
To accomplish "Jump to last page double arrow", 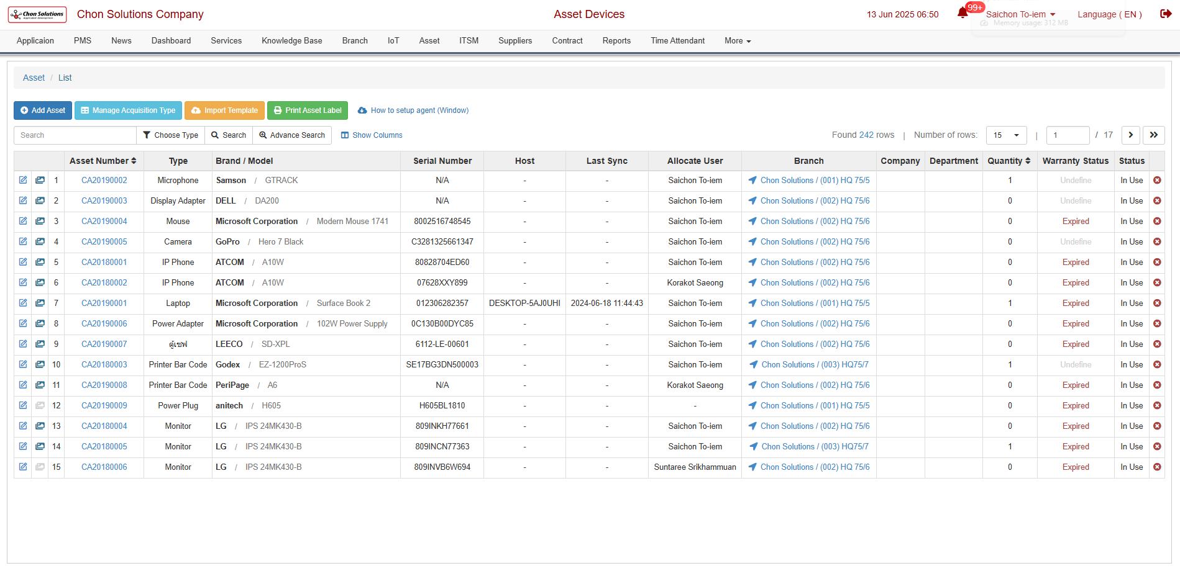I will (x=1153, y=135).
